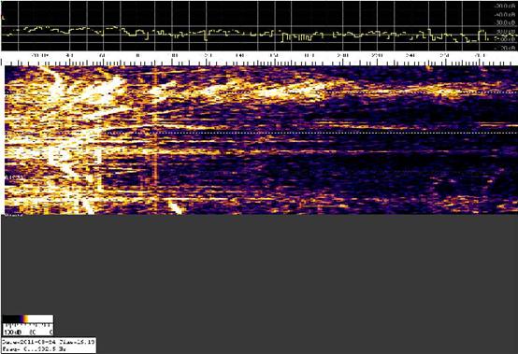The height and width of the screenshot is (354, 518).
Task: Click the date and time info box
Action: pyautogui.click(x=49, y=346)
